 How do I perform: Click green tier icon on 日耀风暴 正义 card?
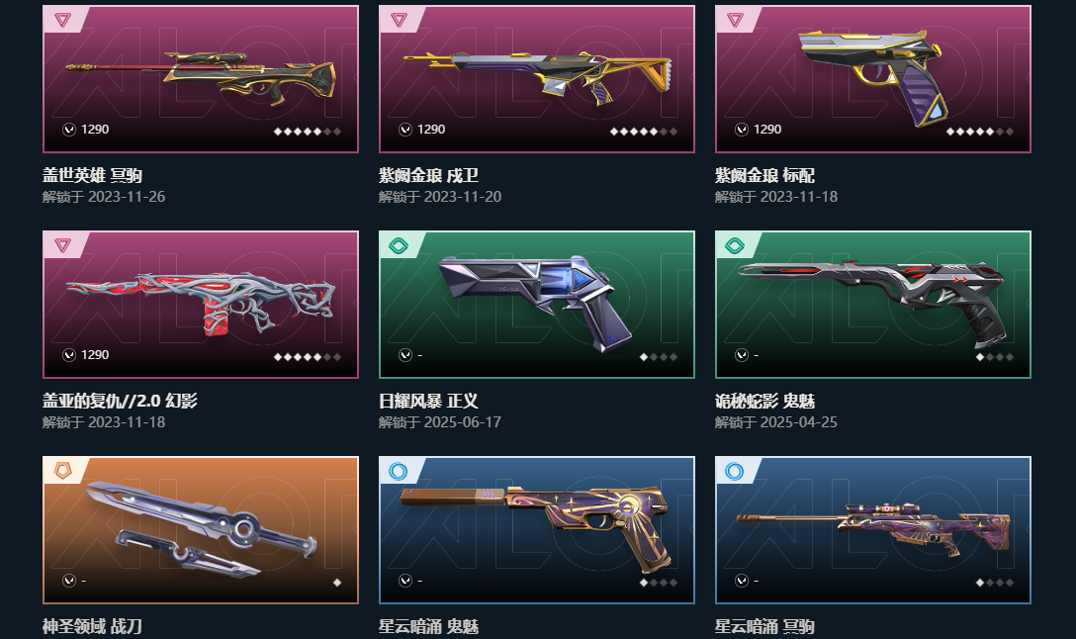click(x=399, y=245)
